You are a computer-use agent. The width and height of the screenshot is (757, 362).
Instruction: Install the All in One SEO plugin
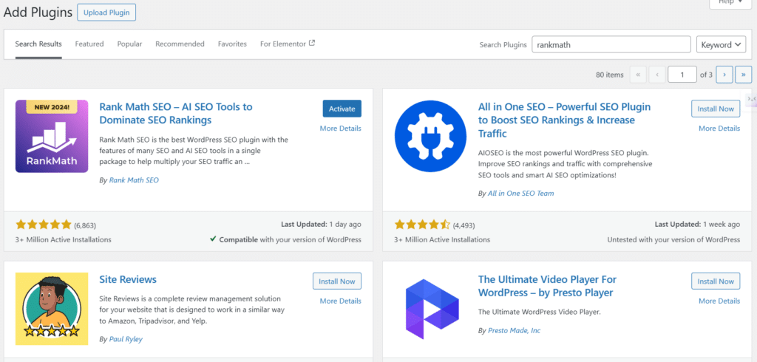point(716,109)
